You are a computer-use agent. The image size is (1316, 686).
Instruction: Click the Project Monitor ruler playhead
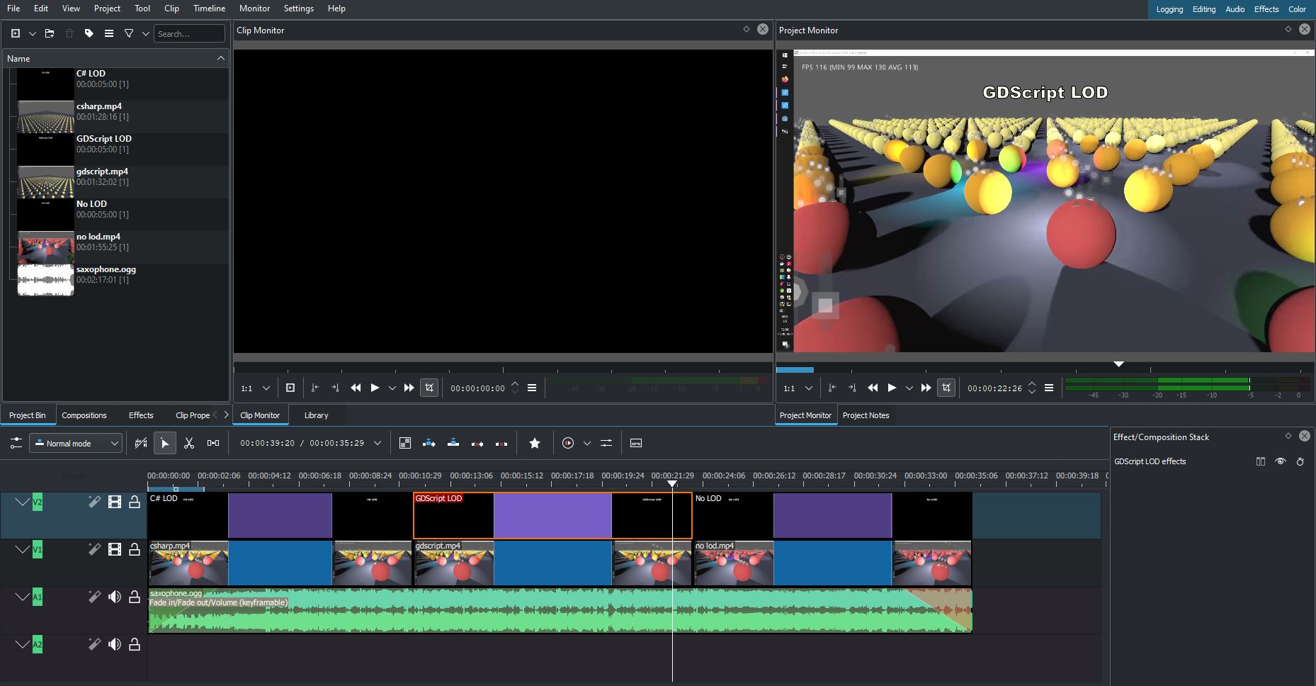point(1118,364)
